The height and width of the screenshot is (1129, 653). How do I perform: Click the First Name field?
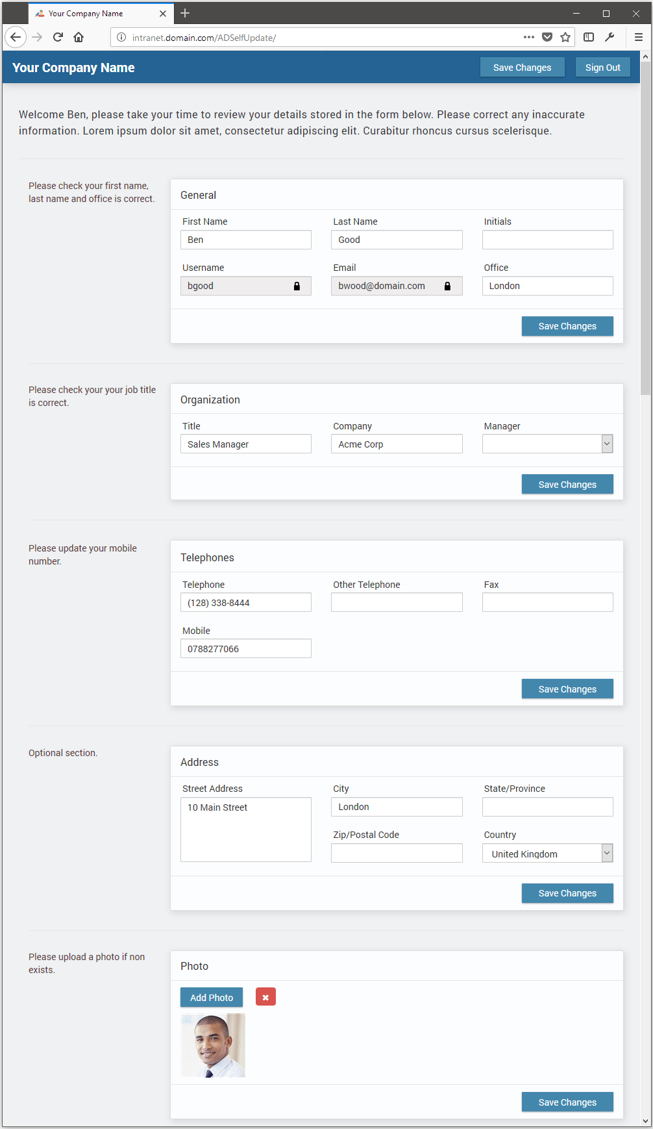[246, 240]
